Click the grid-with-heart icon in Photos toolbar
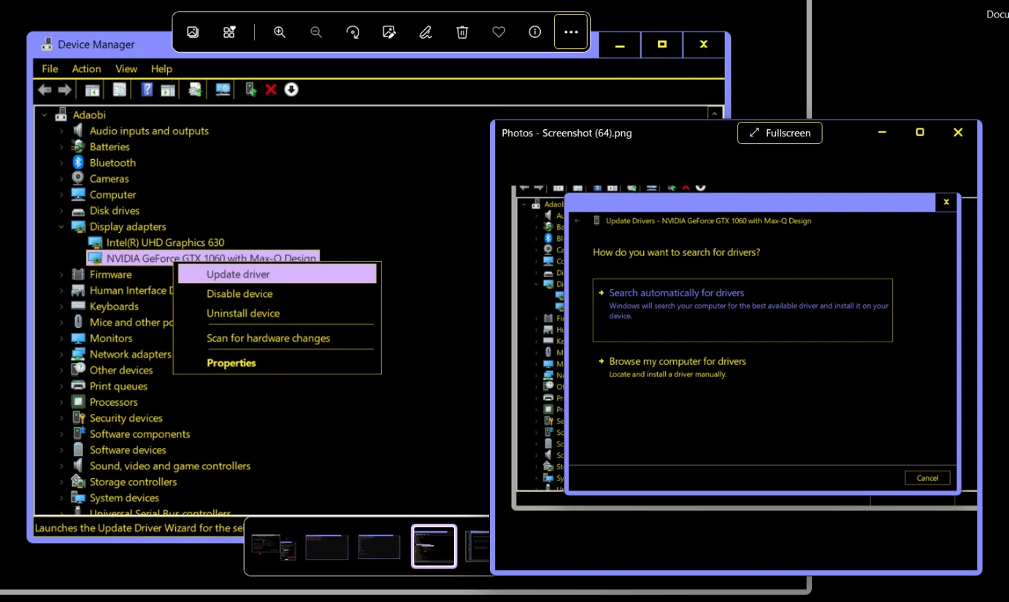Image resolution: width=1009 pixels, height=602 pixels. point(229,32)
